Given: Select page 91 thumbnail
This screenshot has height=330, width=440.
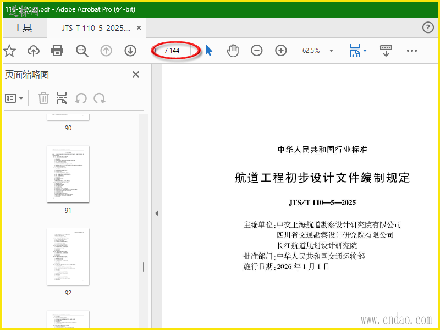Looking at the screenshot, I should 68,174.
